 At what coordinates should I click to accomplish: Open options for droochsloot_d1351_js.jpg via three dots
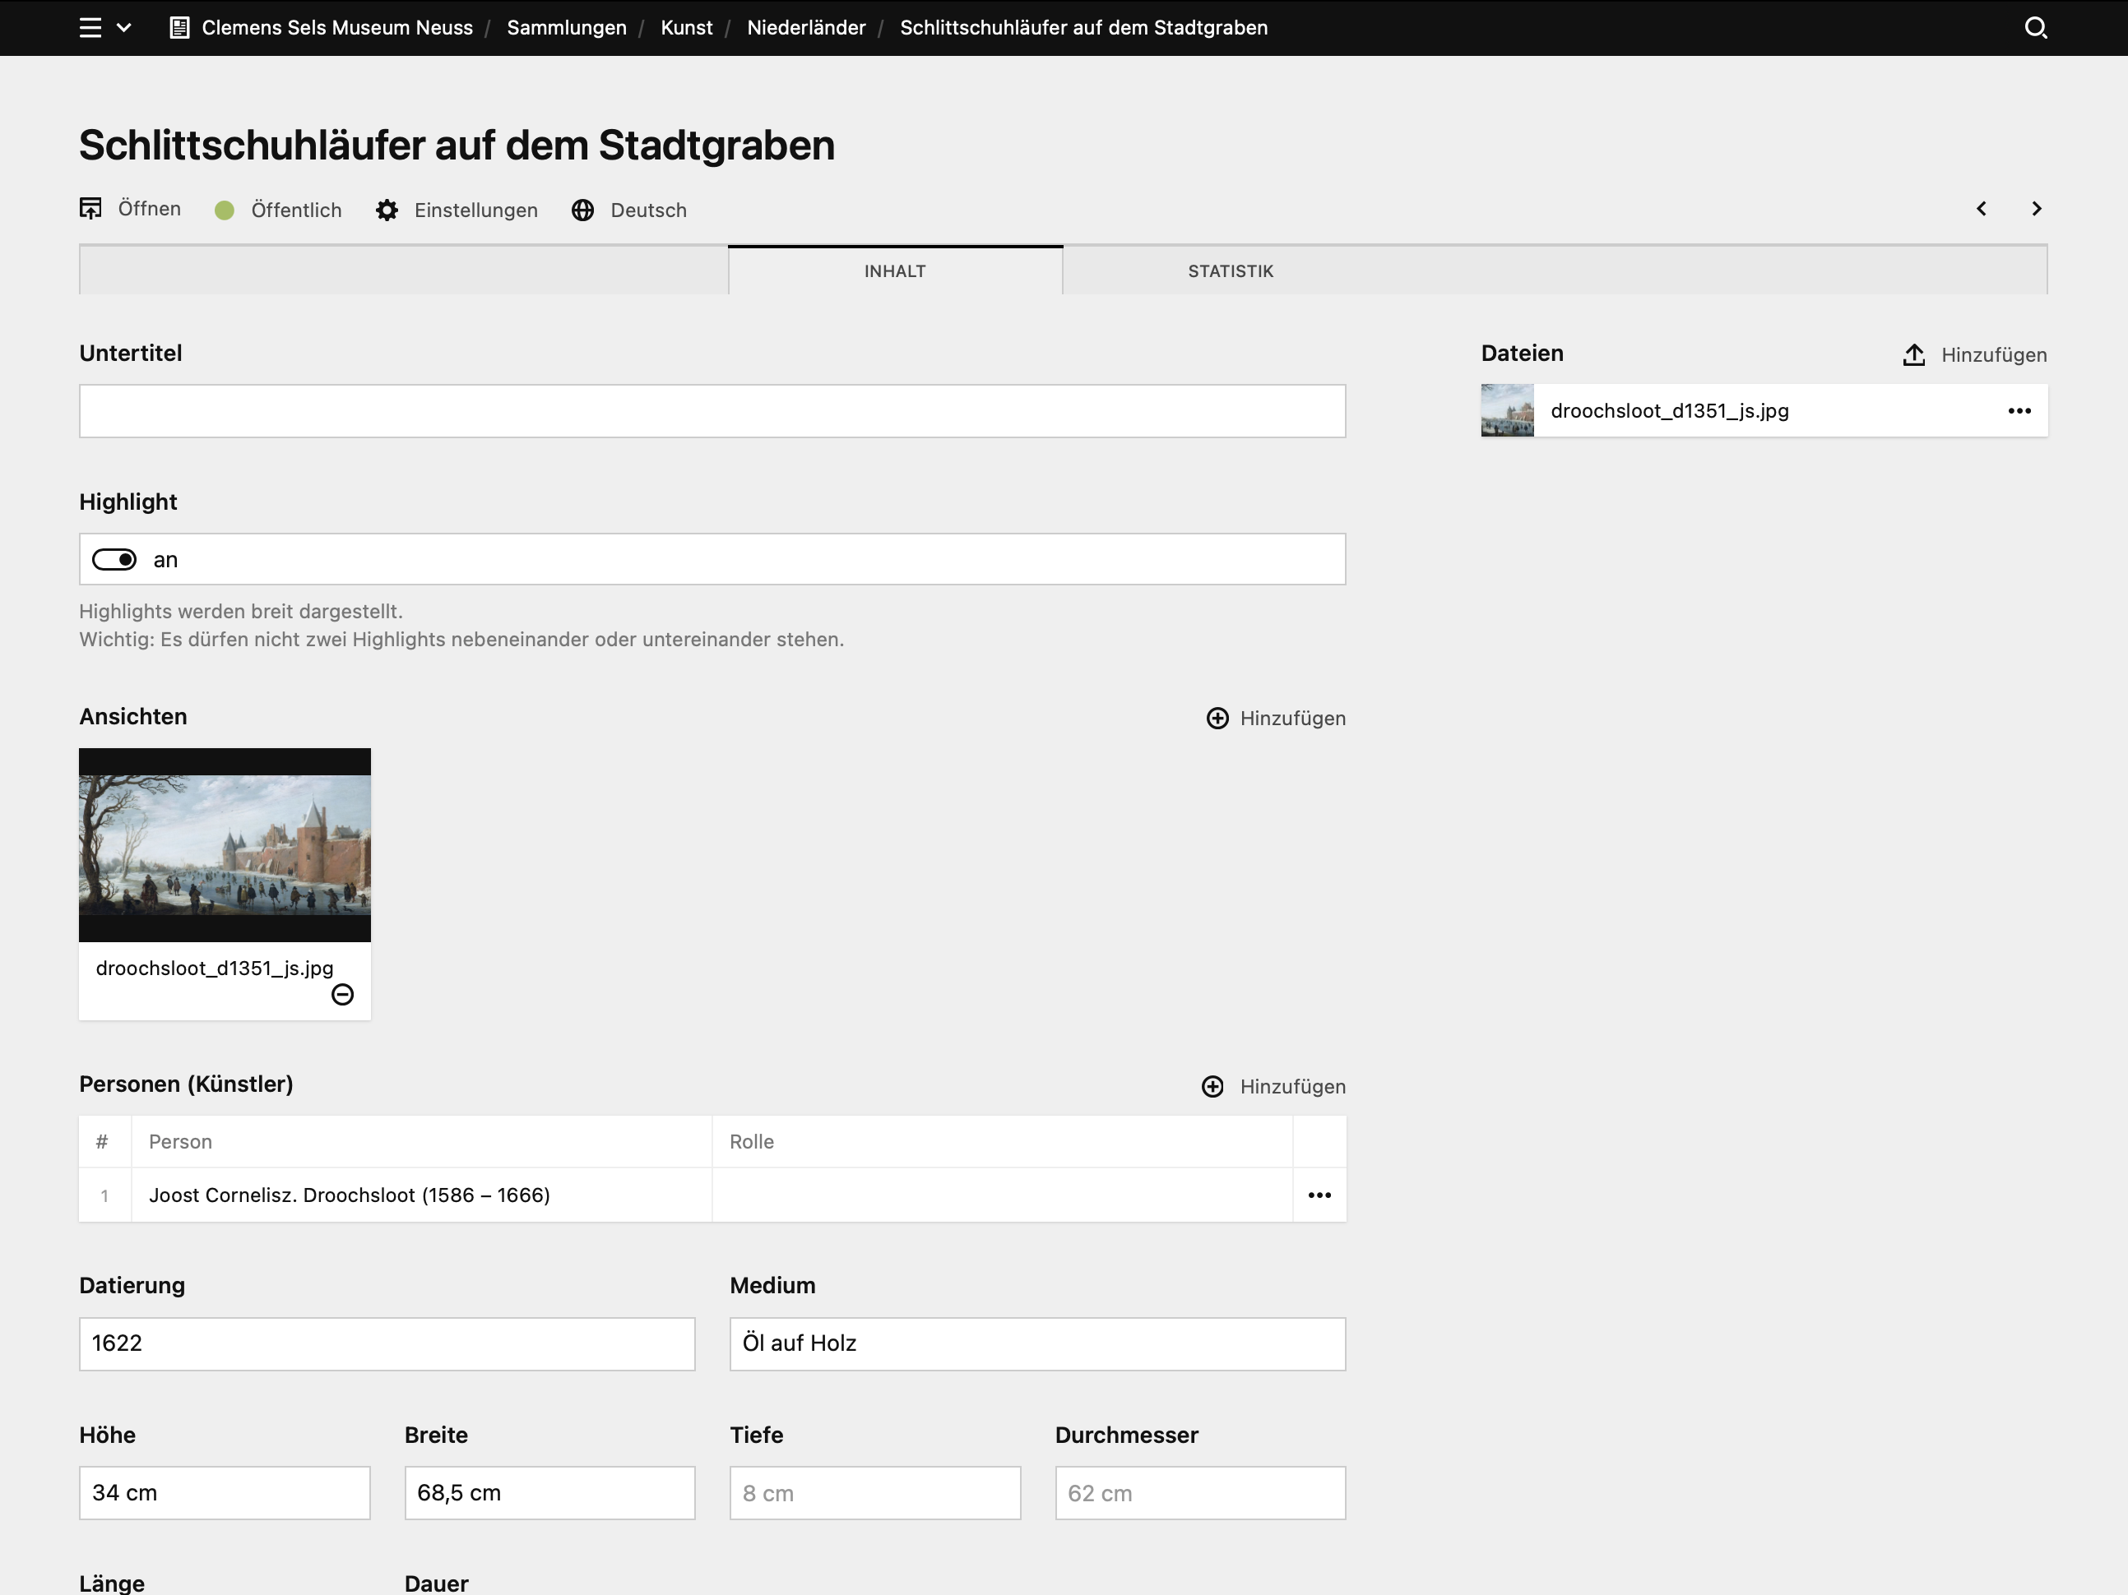(x=2019, y=410)
